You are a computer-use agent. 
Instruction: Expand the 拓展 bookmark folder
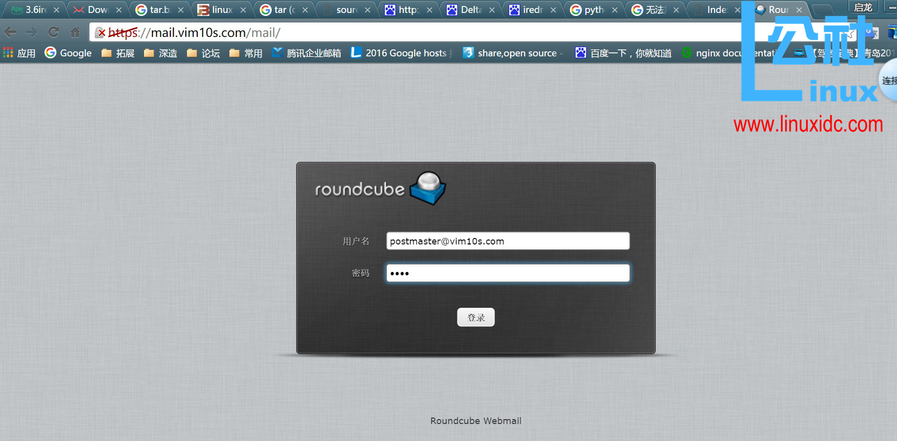[118, 53]
